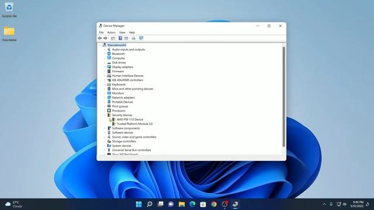The height and width of the screenshot is (210, 374).
Task: Select the Recycle Bin desktop icon
Action: tap(9, 10)
